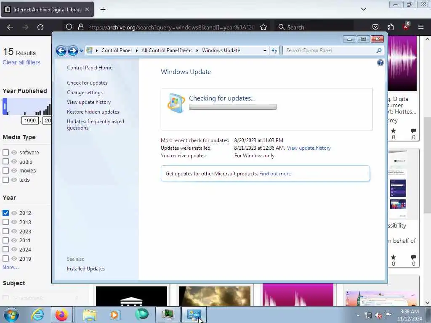The image size is (431, 323).
Task: Check the software media type checkbox
Action: tap(5, 152)
